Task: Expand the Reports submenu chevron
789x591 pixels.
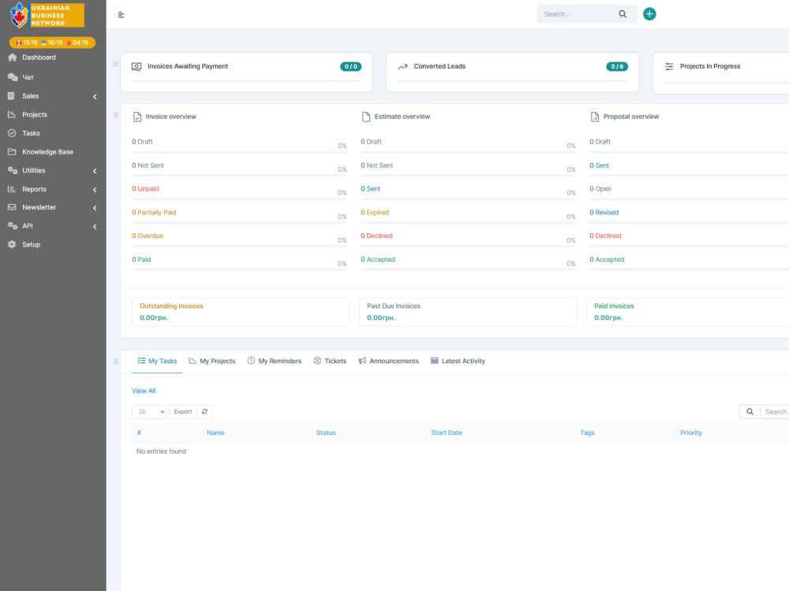Action: 95,190
